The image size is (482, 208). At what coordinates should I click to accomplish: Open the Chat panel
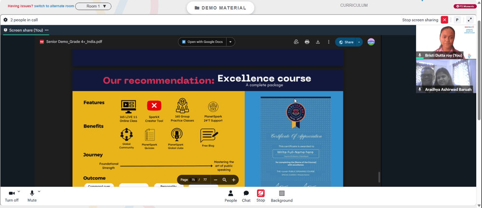pyautogui.click(x=246, y=196)
